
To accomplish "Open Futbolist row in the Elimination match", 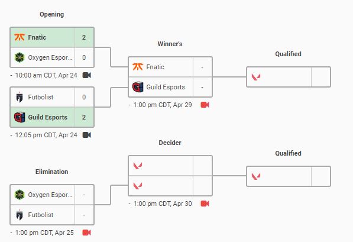I will tap(52, 215).
